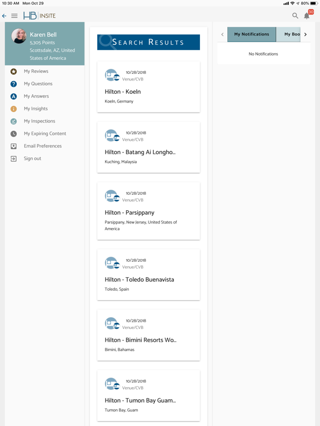This screenshot has width=320, height=426.
Task: Click 'Tumon Bay, Guam' location text
Action: [121, 410]
